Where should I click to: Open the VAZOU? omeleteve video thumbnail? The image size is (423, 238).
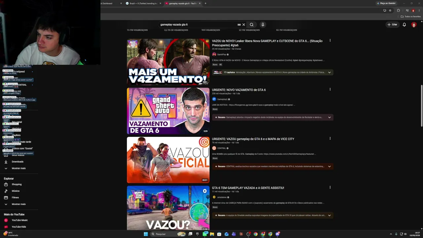(168, 208)
